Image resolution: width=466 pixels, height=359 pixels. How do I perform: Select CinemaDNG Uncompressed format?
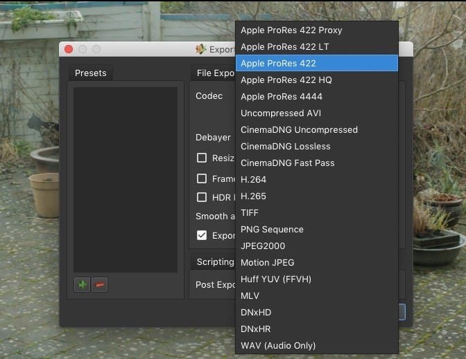point(316,129)
